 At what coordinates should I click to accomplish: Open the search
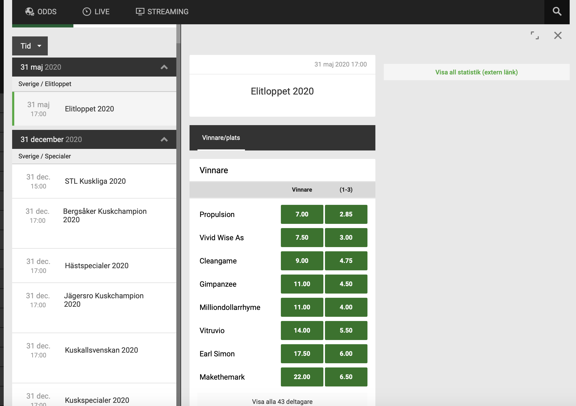coord(557,12)
